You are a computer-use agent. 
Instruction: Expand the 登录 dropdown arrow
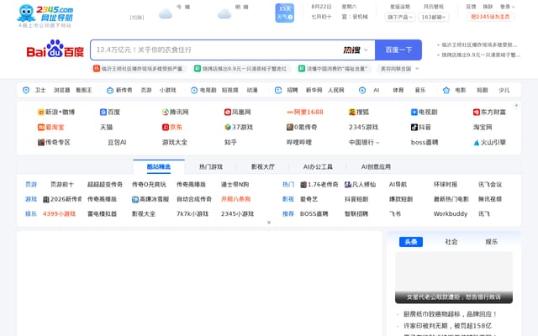click(x=514, y=7)
